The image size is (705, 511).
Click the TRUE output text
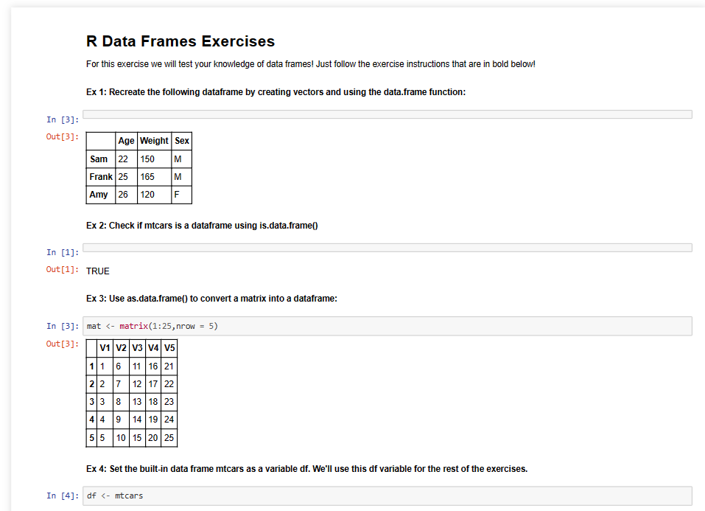[97, 271]
